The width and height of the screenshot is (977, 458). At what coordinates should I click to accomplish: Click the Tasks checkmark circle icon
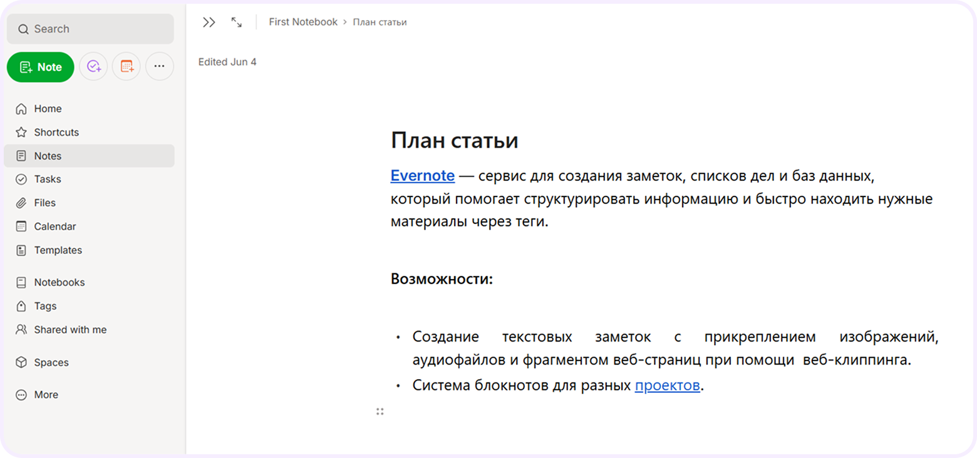pyautogui.click(x=21, y=180)
